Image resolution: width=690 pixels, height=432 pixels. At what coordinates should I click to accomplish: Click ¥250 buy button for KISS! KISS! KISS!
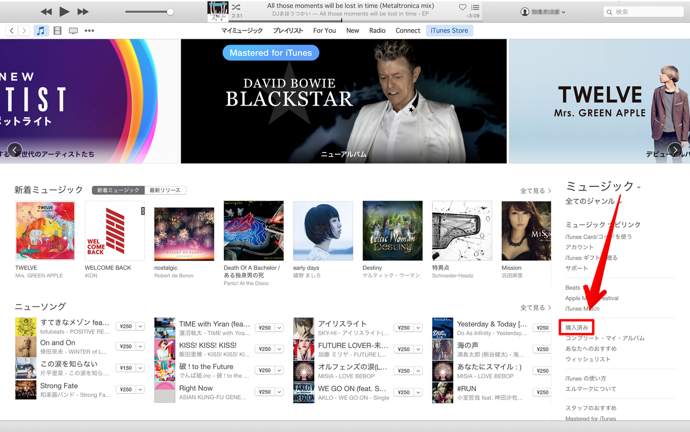tap(265, 349)
